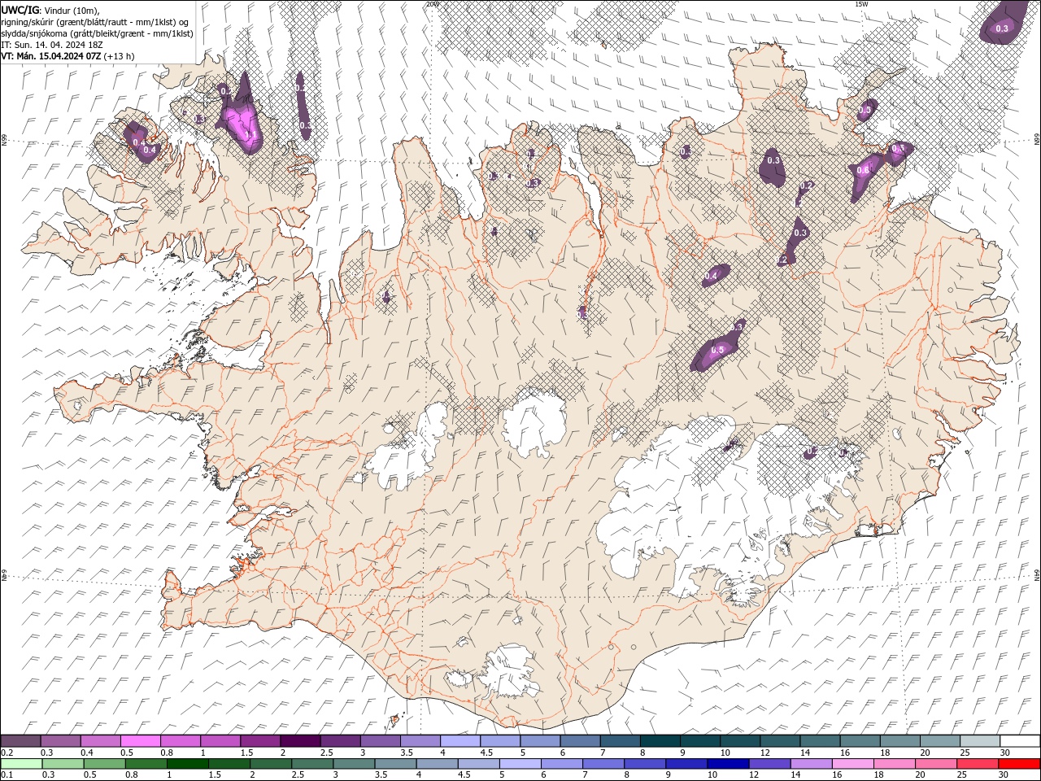This screenshot has width=1041, height=781.
Task: Click the lavender 4 swatch in upper legend row
Action: [460, 741]
